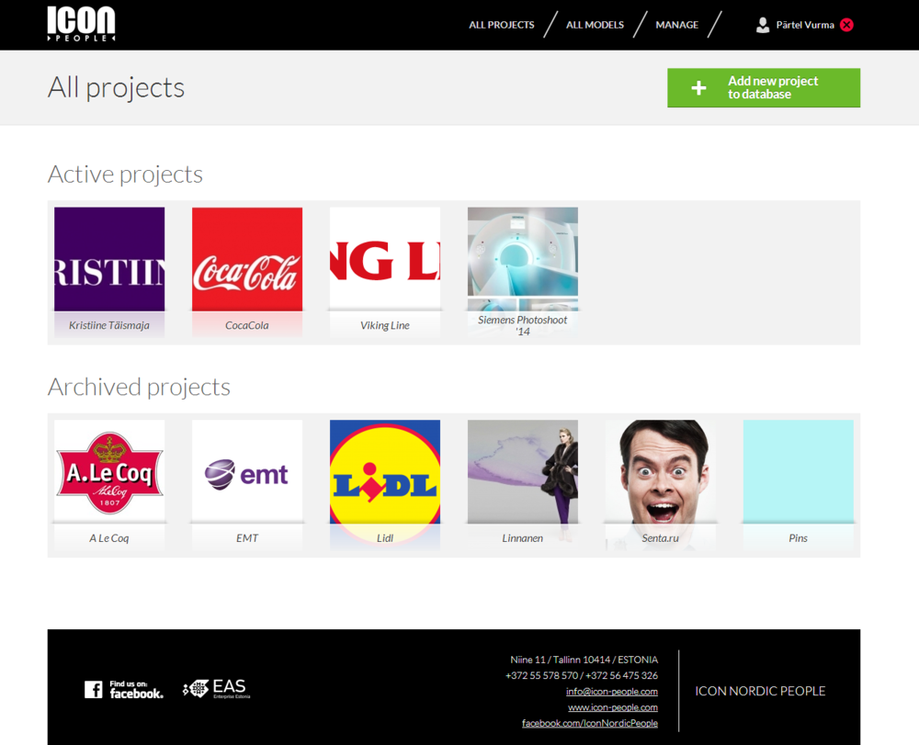Open the www.icon-people.com footer link
The width and height of the screenshot is (919, 745).
pos(612,707)
